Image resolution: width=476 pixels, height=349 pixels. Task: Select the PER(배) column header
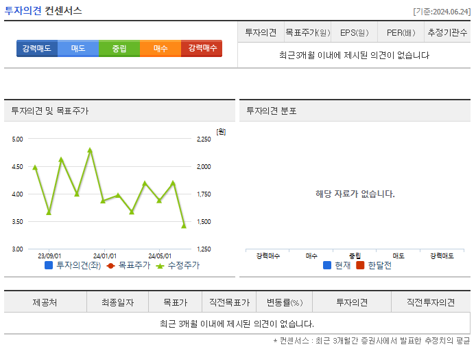tap(401, 32)
